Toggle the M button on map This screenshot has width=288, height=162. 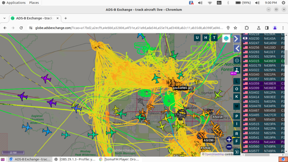coord(237,106)
